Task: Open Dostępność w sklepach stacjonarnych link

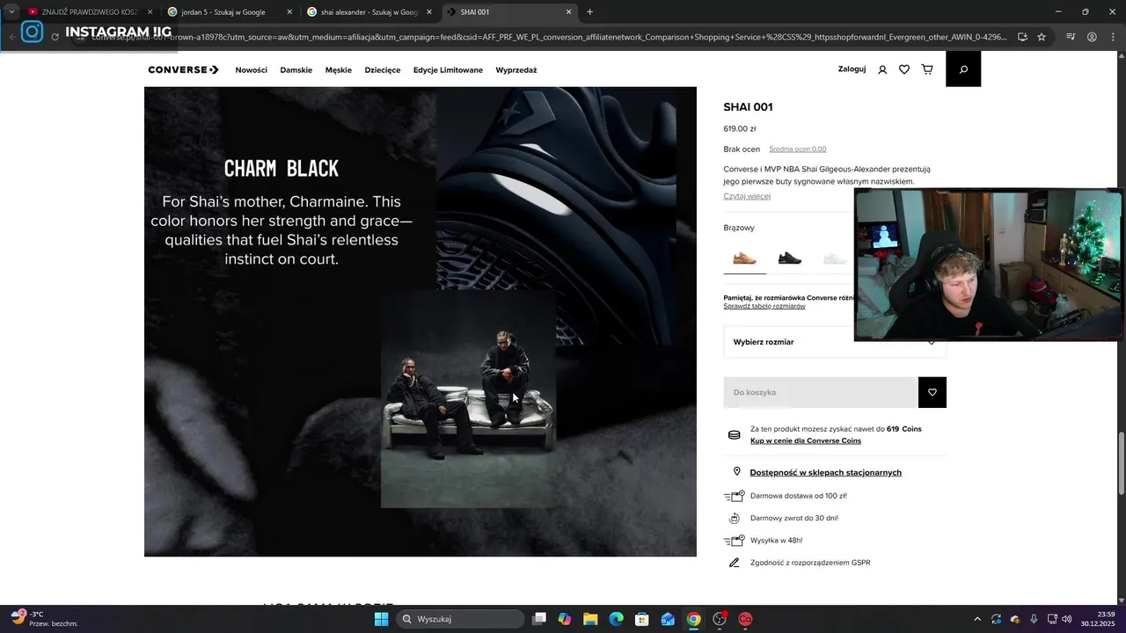Action: pos(826,472)
